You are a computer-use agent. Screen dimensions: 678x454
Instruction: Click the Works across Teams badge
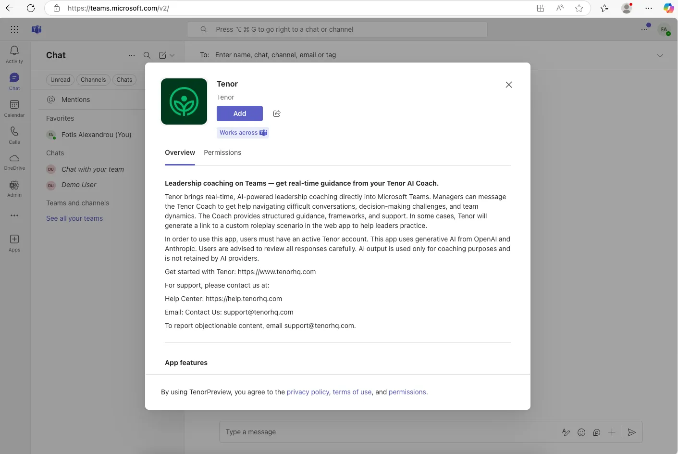point(243,133)
